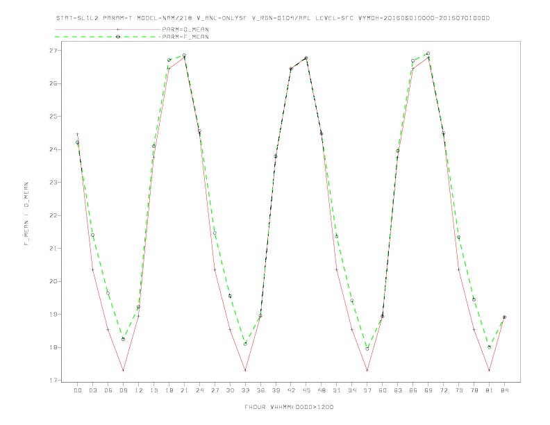The image size is (550, 425).
Task: Click x-axis forecast hour label 27
Action: point(215,390)
